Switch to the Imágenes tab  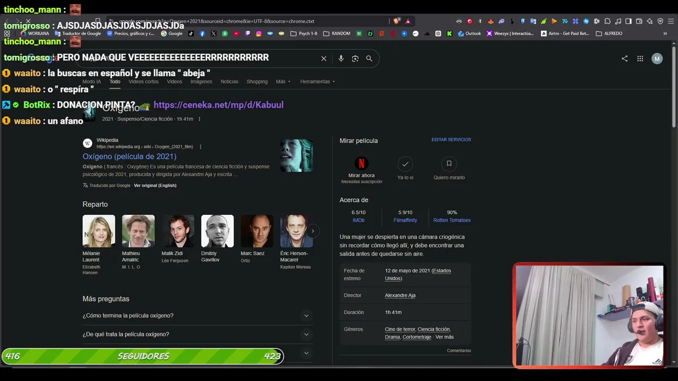coord(201,81)
